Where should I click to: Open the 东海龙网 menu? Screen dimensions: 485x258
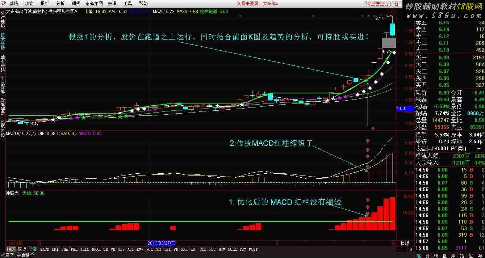click(94, 3)
